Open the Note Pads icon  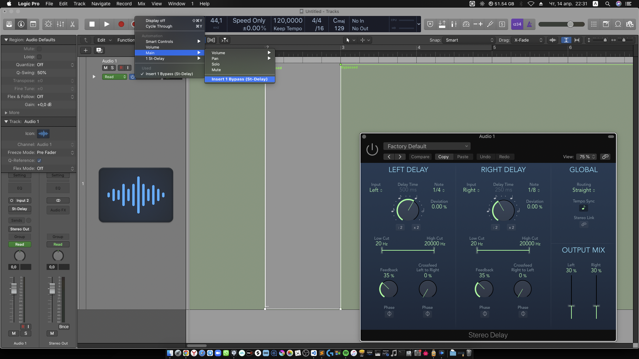[x=606, y=24]
